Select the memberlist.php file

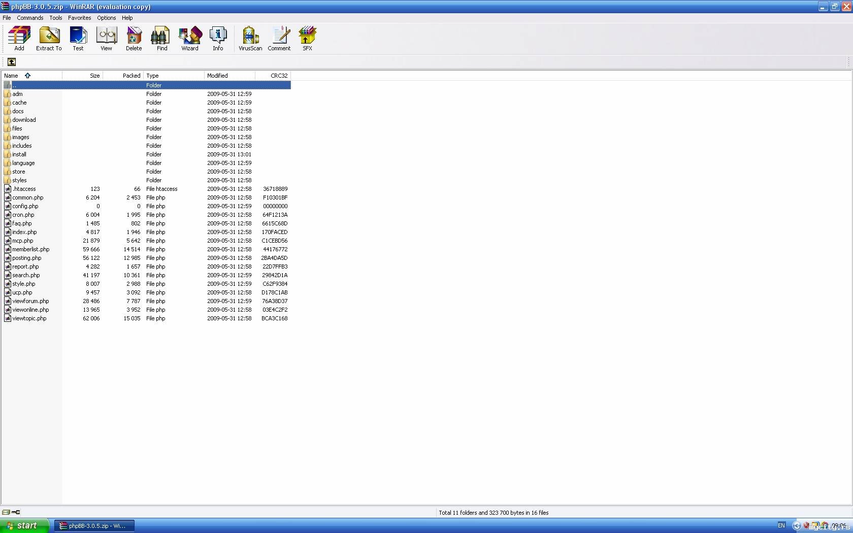pyautogui.click(x=31, y=249)
